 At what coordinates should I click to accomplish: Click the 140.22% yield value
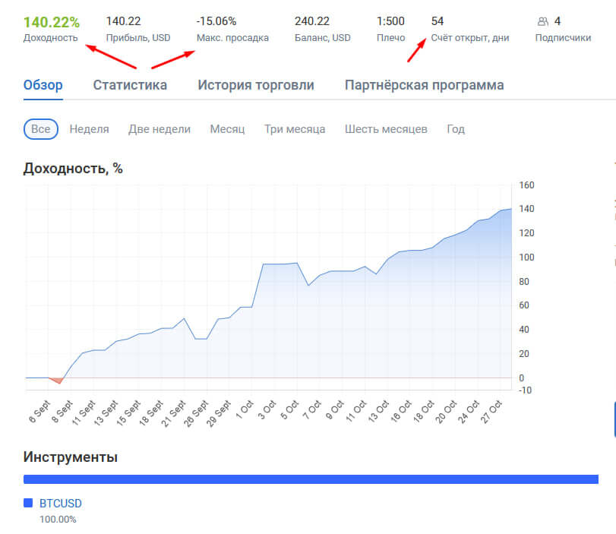(x=52, y=22)
